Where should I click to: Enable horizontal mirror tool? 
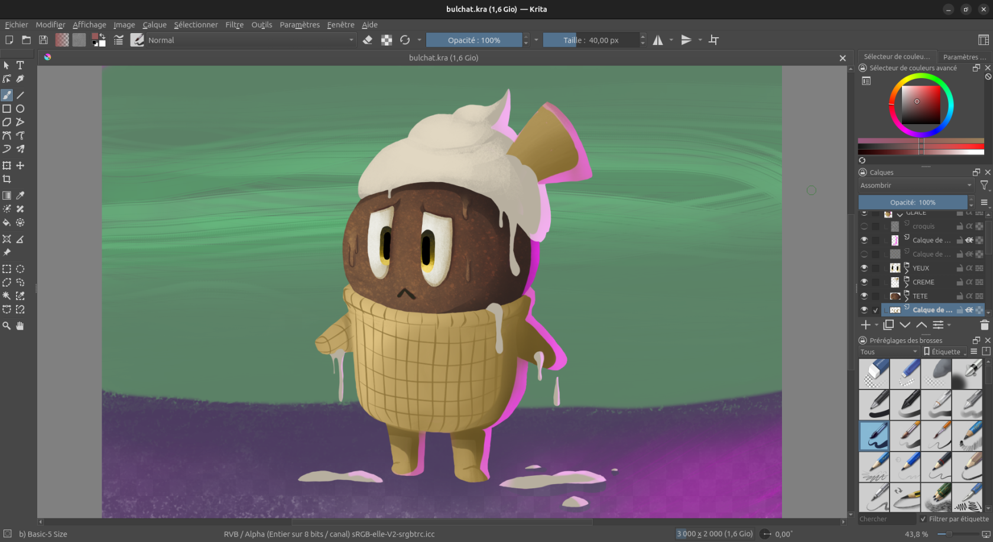[x=658, y=40]
